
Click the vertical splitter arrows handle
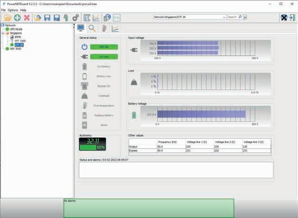click(x=74, y=26)
